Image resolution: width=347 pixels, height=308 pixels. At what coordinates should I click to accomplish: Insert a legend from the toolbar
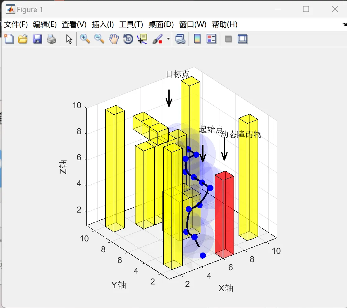click(x=211, y=39)
